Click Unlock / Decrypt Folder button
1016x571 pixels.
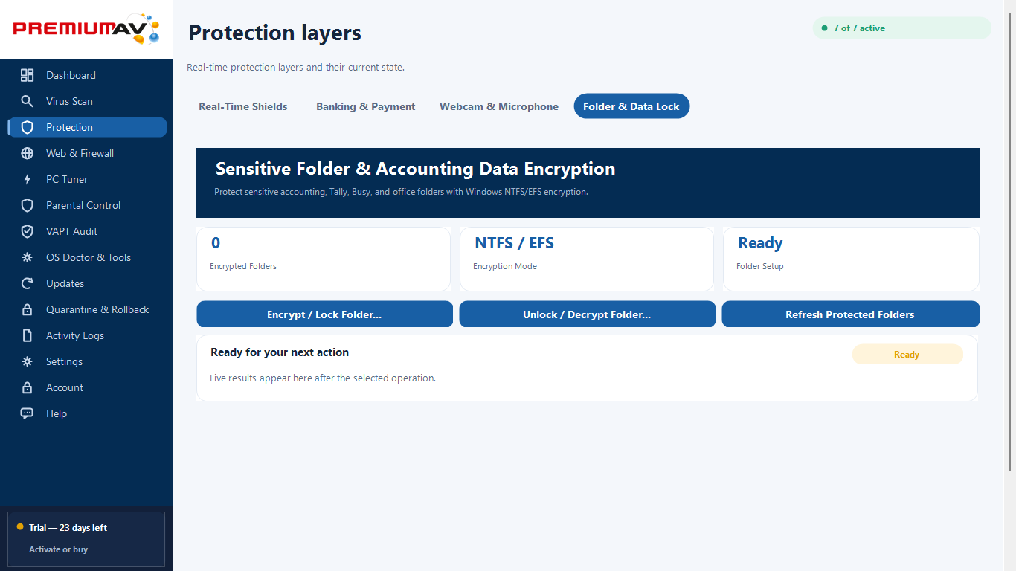587,314
